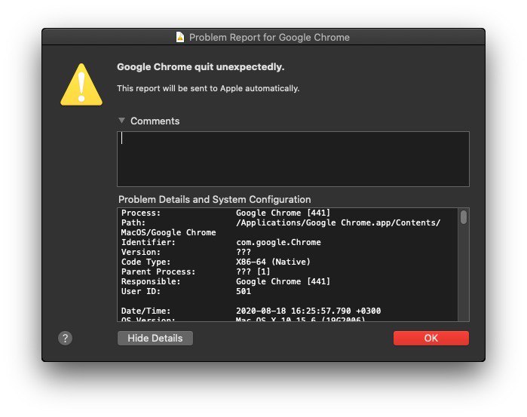Click the document icon in title bar
527x417 pixels.
pos(180,37)
